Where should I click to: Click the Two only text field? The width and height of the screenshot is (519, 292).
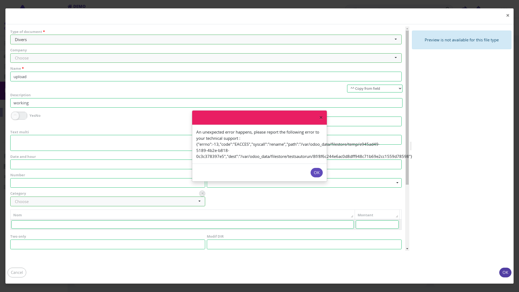tap(108, 244)
